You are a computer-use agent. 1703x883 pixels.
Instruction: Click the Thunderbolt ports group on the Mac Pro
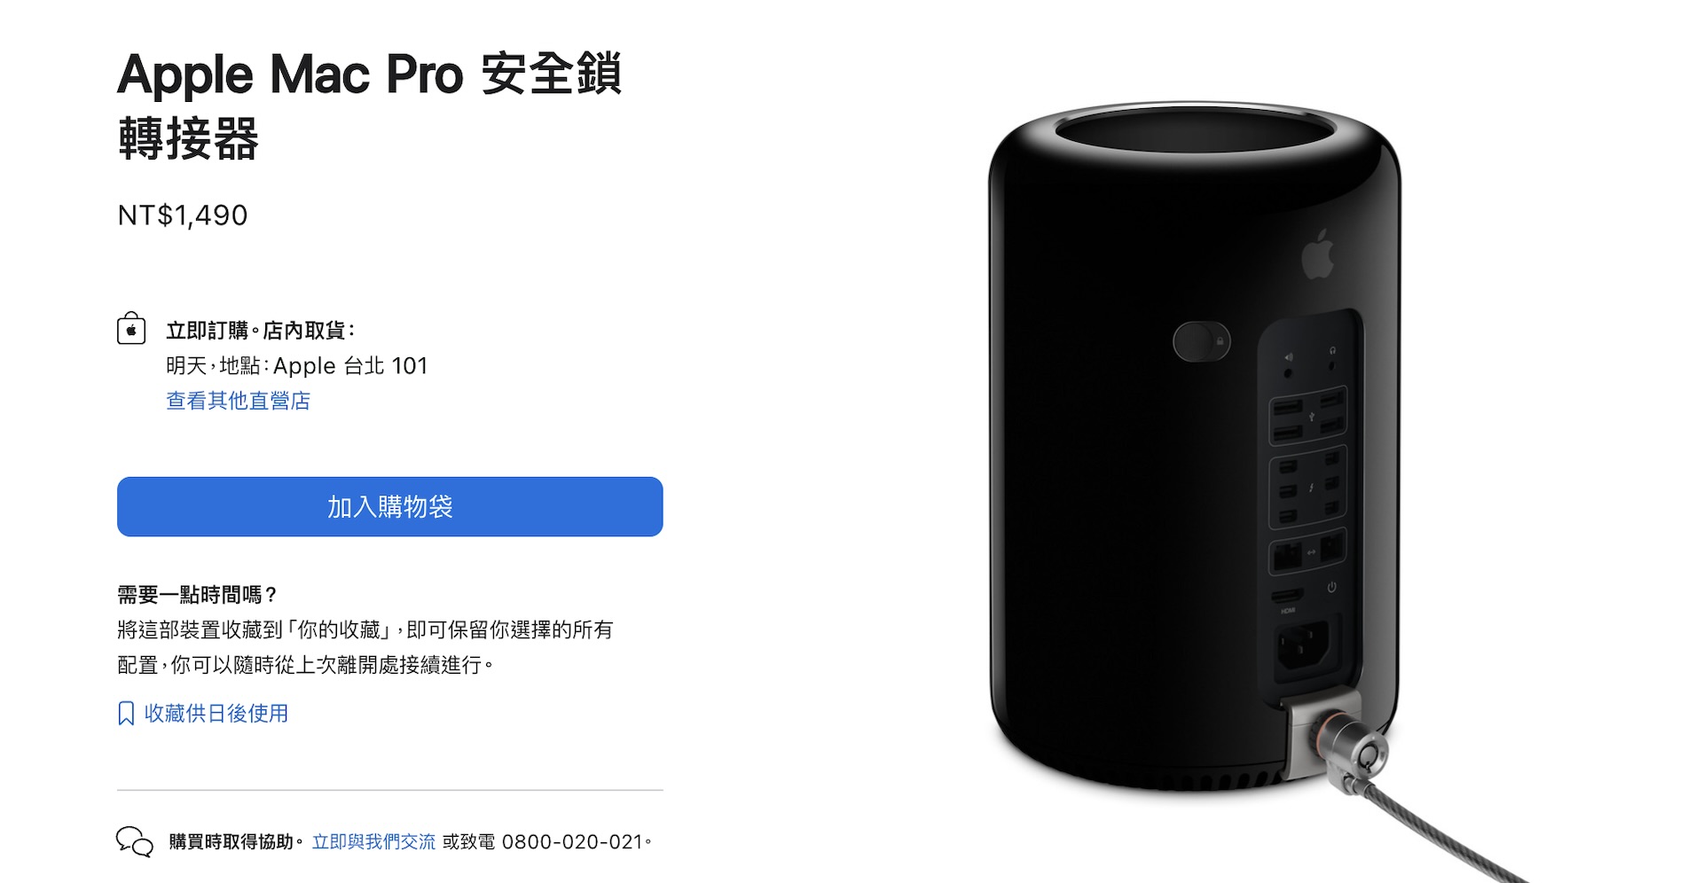coord(1308,488)
